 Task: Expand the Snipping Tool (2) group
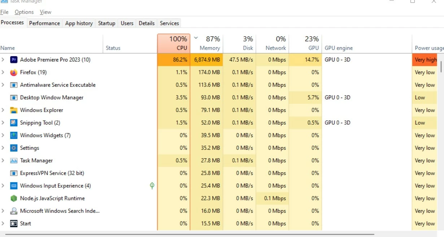[3, 123]
